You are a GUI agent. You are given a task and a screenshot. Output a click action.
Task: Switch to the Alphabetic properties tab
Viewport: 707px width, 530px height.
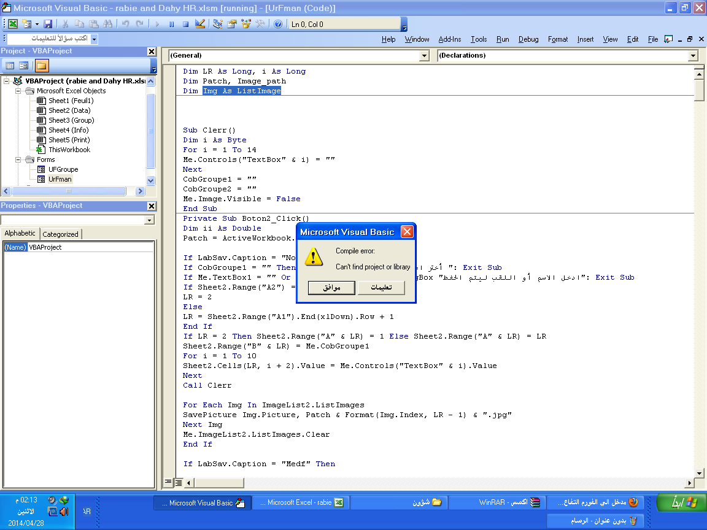click(20, 234)
